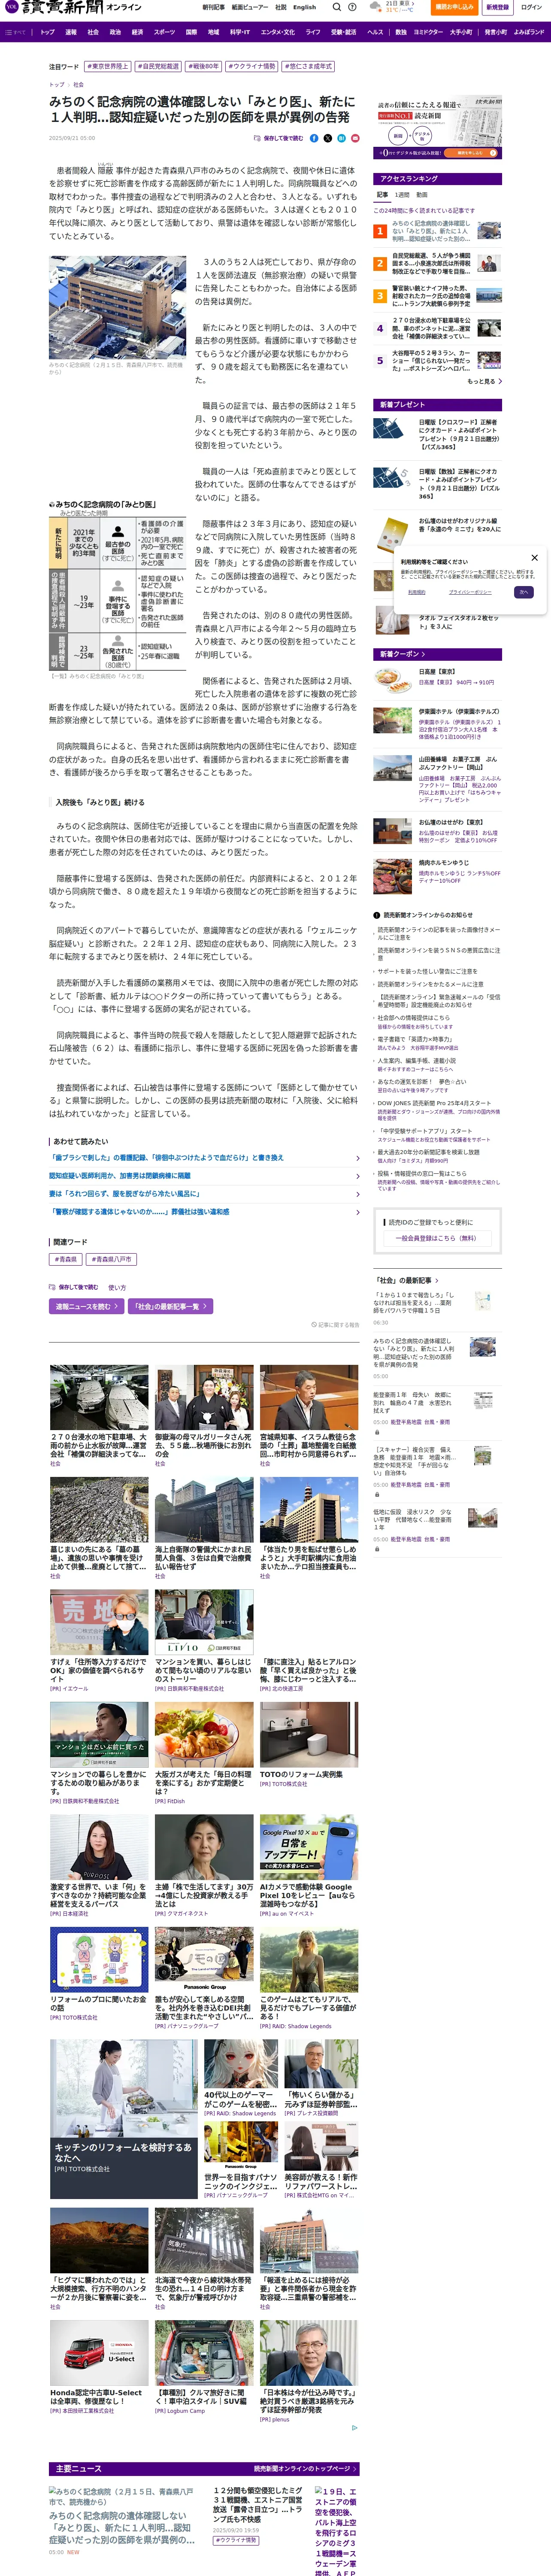Switch ranking to the 1週間 tab
Image resolution: width=551 pixels, height=2576 pixels.
(402, 195)
